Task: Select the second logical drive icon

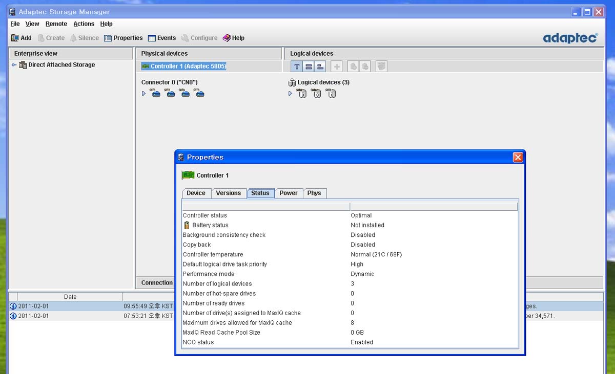Action: [317, 93]
